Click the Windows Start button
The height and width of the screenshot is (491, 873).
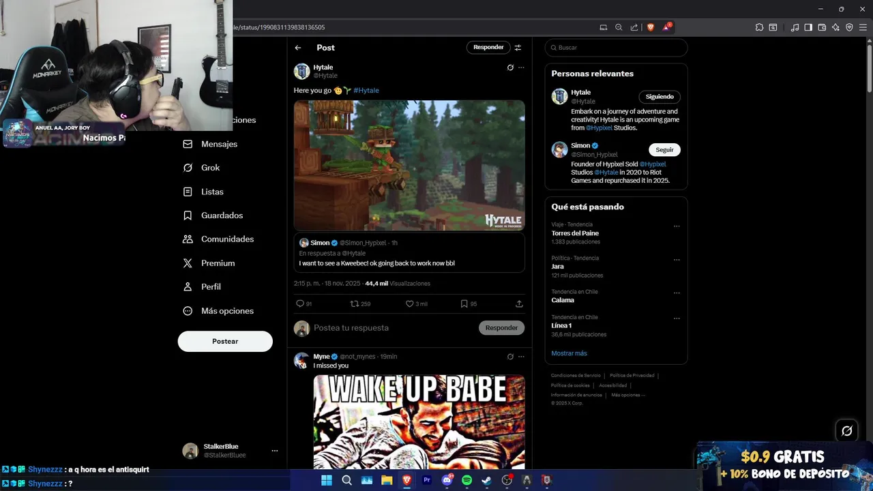(x=327, y=480)
